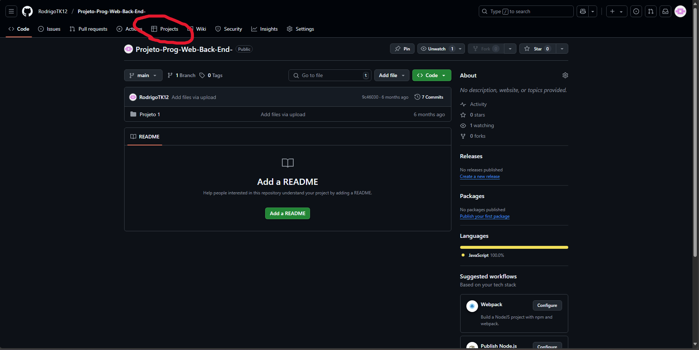Image resolution: width=699 pixels, height=350 pixels.
Task: Switch to the Pull requests tab
Action: (x=88, y=29)
